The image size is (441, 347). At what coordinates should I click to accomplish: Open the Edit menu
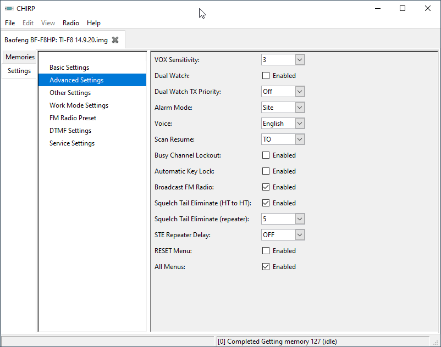[28, 23]
